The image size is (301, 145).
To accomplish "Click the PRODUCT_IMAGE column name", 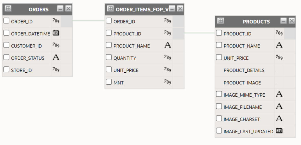I will coord(242,83).
